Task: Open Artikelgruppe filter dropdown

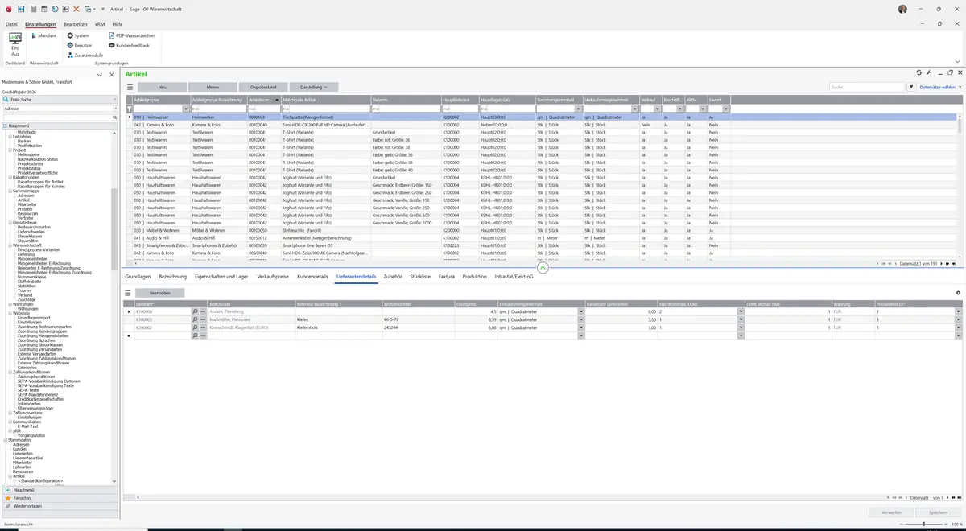Action: [187, 109]
